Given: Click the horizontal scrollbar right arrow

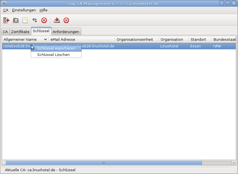Looking at the screenshot, I should 234,163.
